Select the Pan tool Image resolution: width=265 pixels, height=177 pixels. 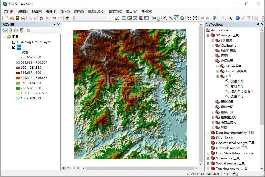pos(176,18)
